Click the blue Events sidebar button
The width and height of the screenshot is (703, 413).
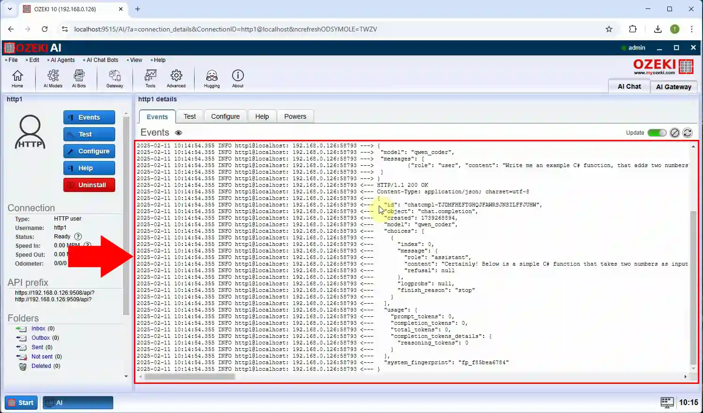point(89,117)
